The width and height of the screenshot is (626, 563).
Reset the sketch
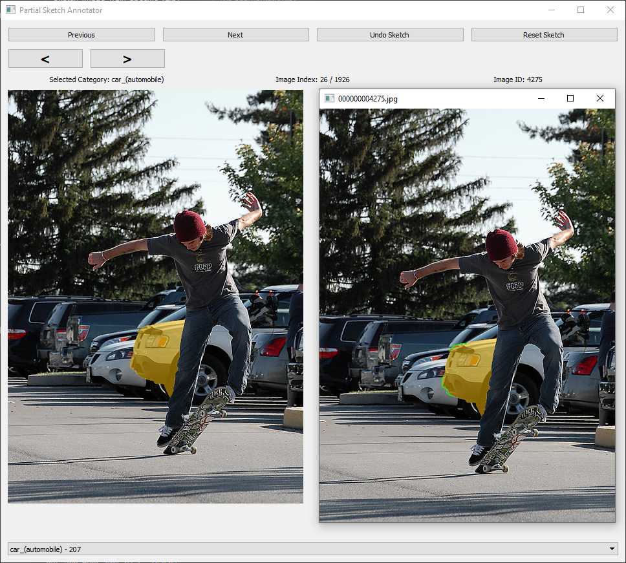tap(544, 35)
